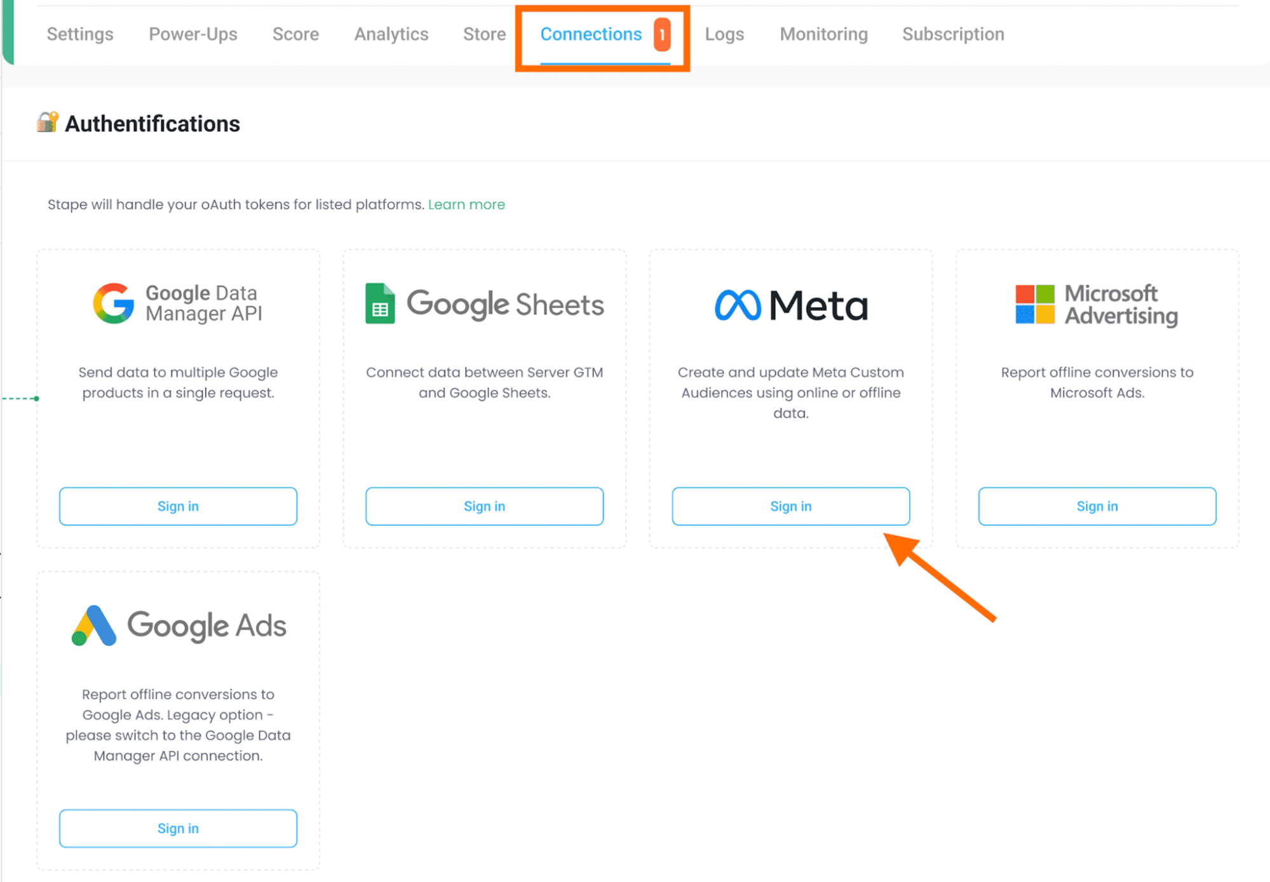1270x882 pixels.
Task: Click 'Stape will handle your oAuth tokens' text
Action: (236, 204)
